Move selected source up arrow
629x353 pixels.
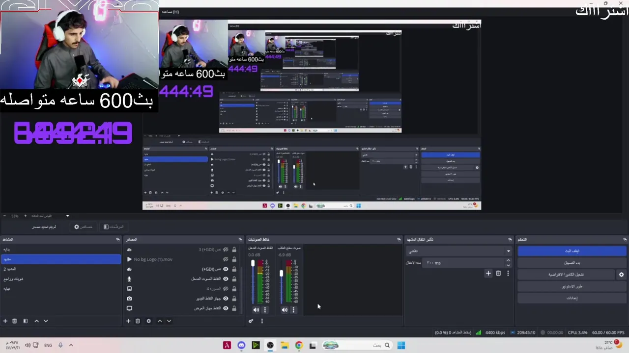[x=160, y=321]
